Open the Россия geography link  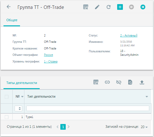[49, 55]
